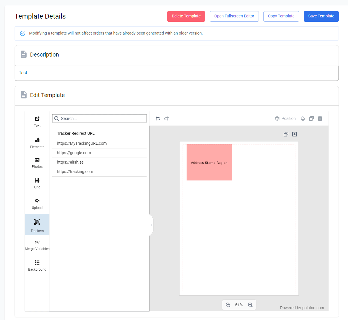Click the search magnifier icon
Viewport: 348px width, 320px height.
57,118
